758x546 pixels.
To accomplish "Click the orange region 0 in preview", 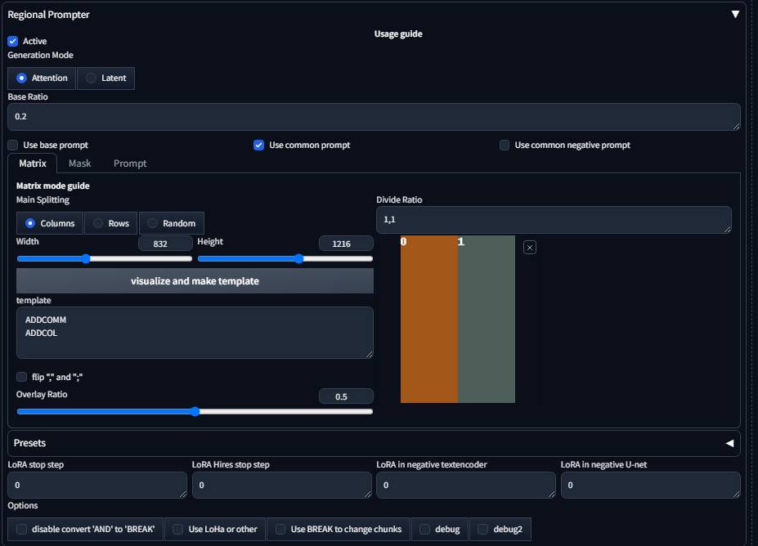I will coord(428,327).
